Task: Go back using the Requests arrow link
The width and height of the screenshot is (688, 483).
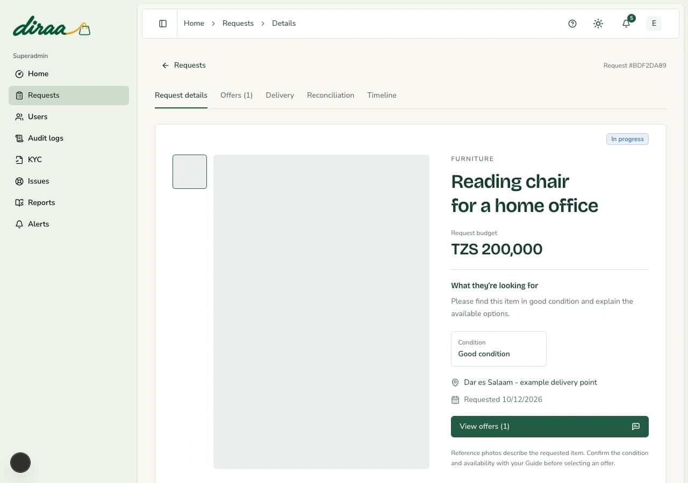Action: click(x=183, y=65)
